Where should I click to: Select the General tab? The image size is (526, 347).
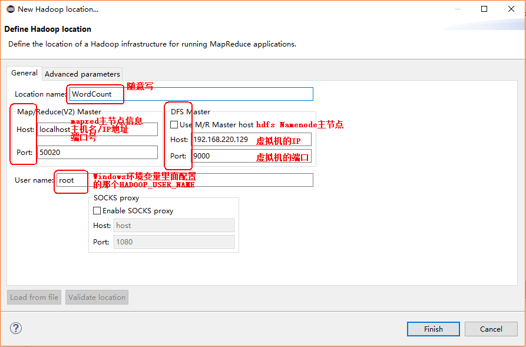(x=24, y=73)
